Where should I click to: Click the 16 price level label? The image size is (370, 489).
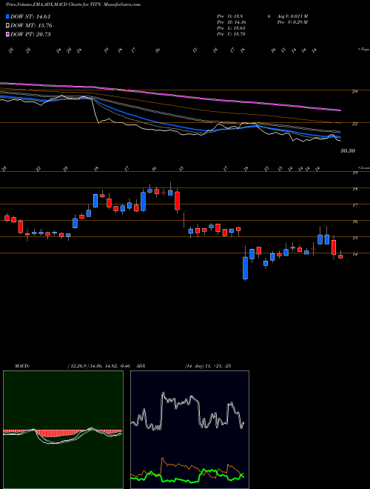[x=354, y=222]
